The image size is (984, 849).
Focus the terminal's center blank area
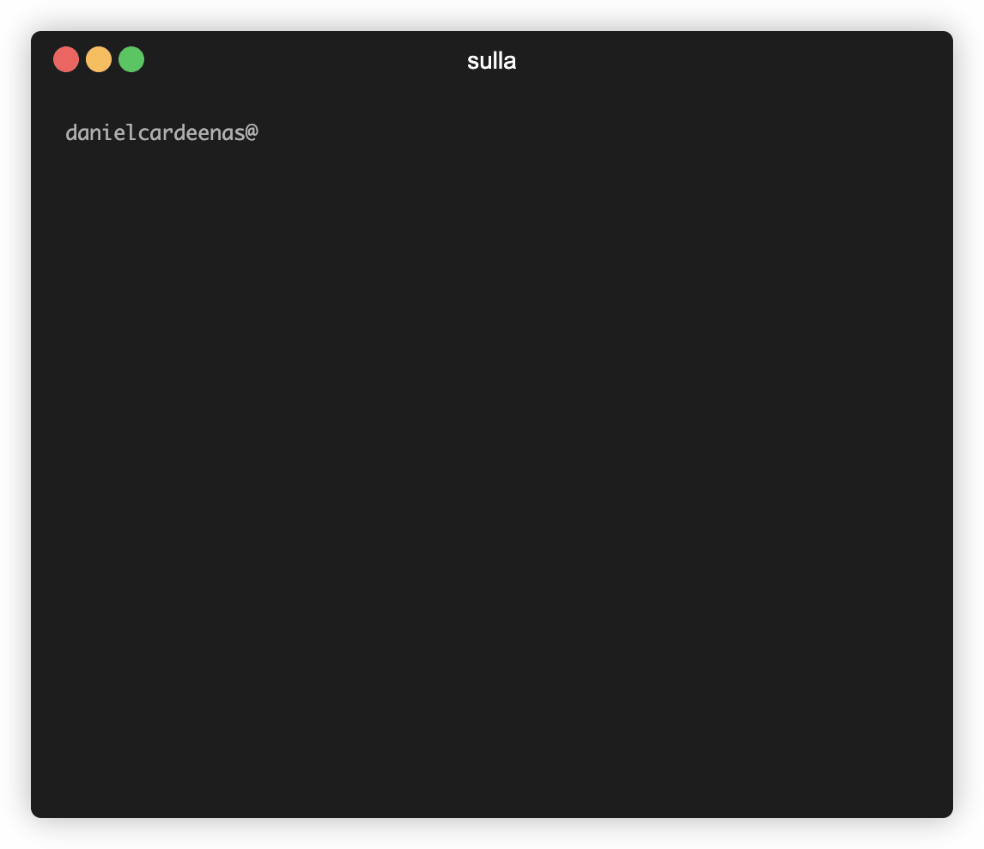pos(492,440)
